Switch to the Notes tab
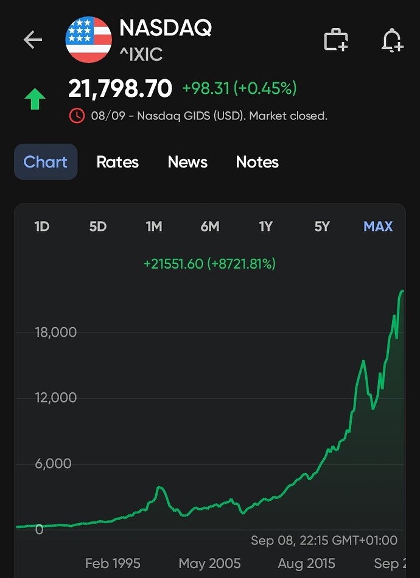The width and height of the screenshot is (420, 578). (257, 162)
